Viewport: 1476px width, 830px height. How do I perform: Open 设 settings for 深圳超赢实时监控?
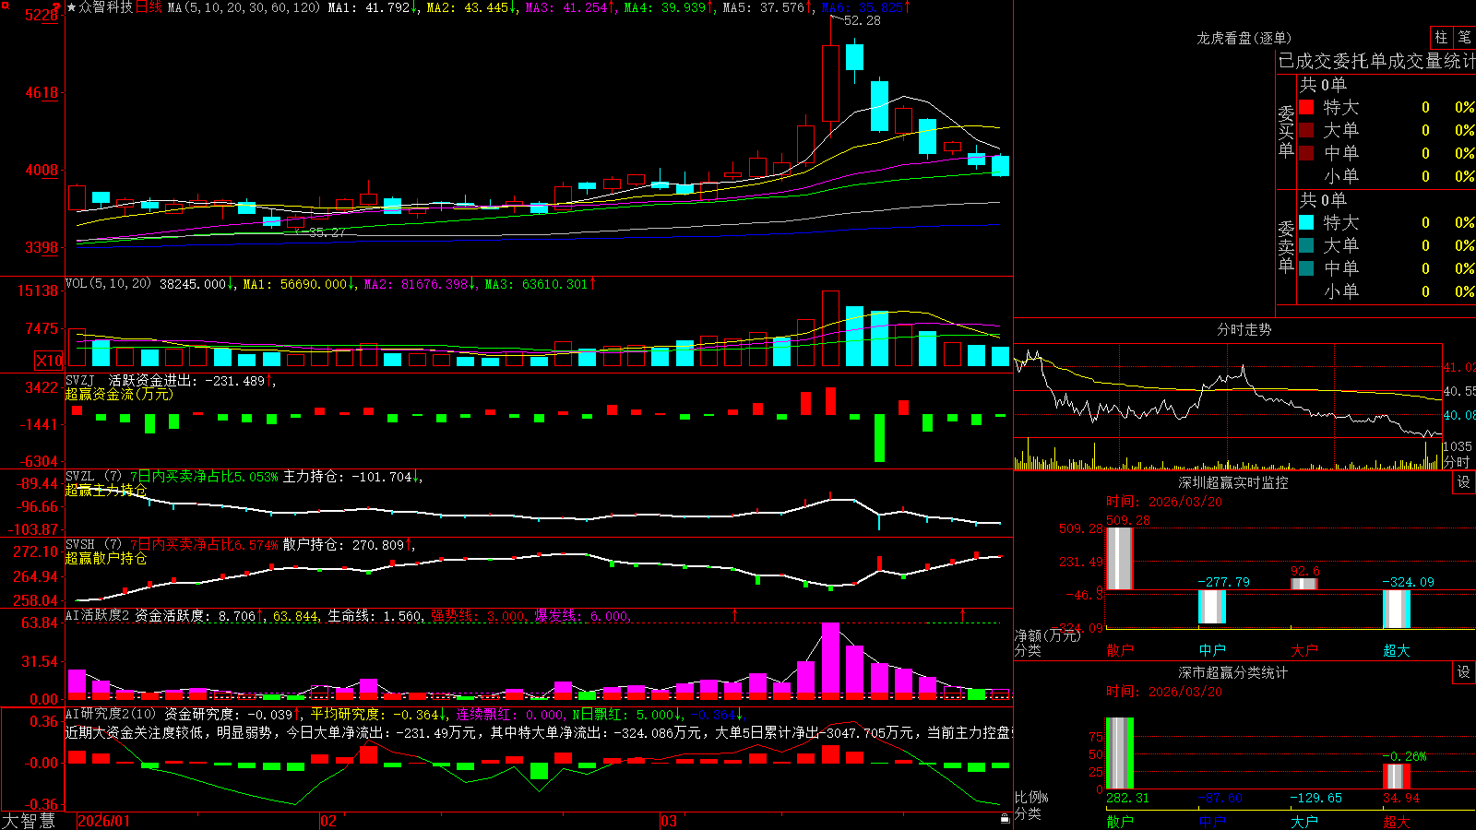coord(1464,482)
